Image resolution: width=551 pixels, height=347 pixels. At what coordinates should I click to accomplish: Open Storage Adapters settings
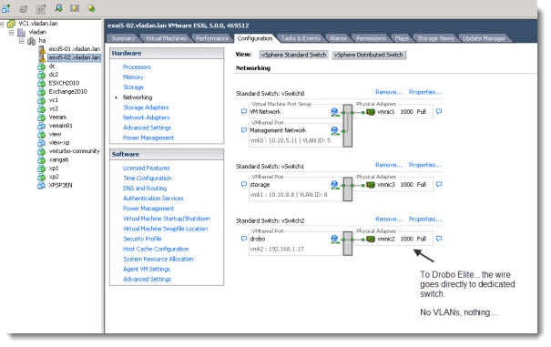[146, 107]
